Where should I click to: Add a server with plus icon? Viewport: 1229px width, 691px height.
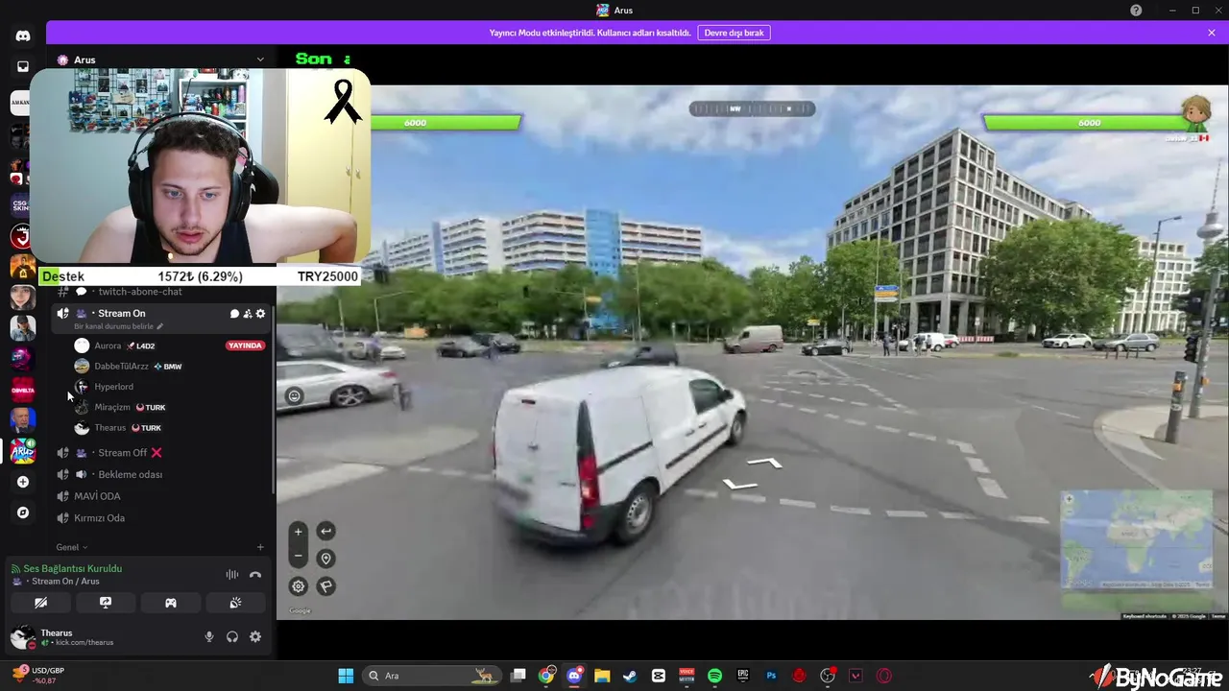[23, 482]
